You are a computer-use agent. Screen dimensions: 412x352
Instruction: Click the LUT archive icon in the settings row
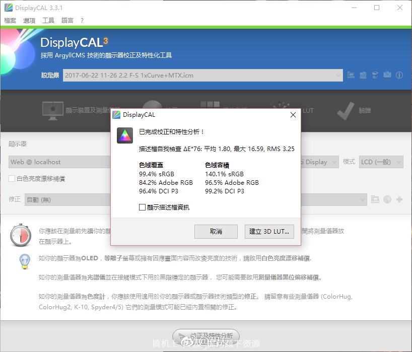375,75
